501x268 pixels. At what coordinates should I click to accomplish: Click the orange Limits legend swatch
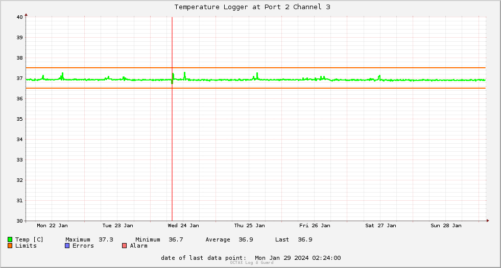pyautogui.click(x=10, y=246)
